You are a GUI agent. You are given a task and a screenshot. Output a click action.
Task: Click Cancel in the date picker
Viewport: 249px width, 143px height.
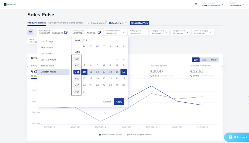coord(107,102)
